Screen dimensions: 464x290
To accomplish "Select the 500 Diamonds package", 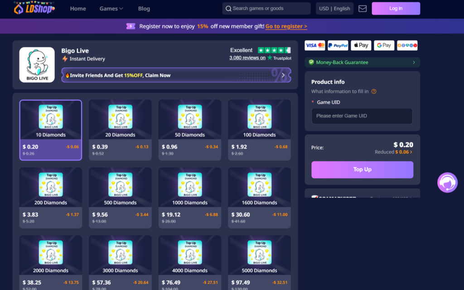I will [x=120, y=198].
